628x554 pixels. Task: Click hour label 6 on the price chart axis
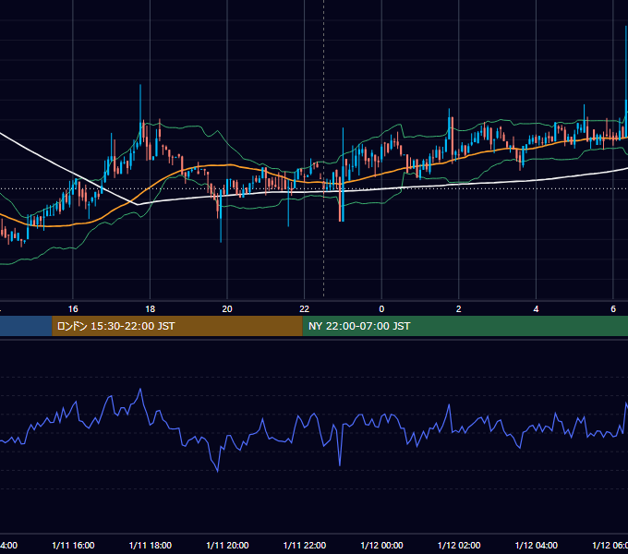(613, 309)
